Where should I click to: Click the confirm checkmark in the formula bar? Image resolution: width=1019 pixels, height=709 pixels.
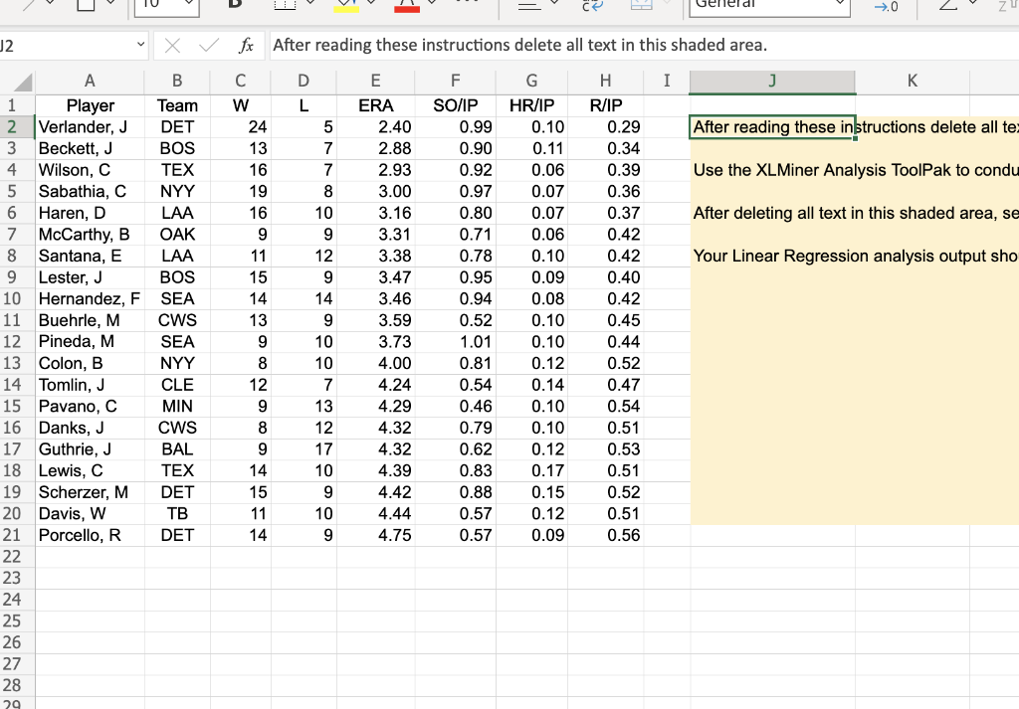pos(209,46)
